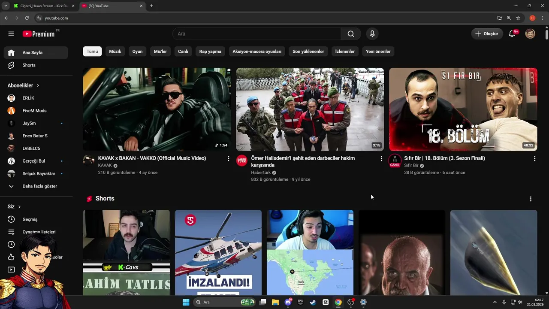Open the FiveM Mods subscription

pos(36,111)
